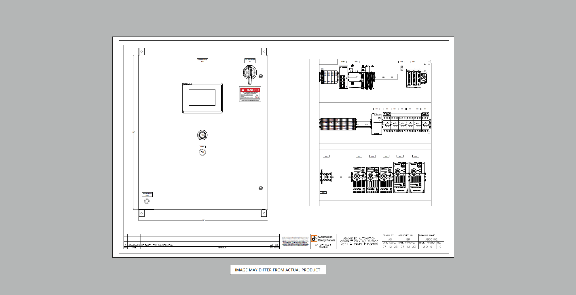This screenshot has width=576, height=295.
Task: Click the rightmost variable frequency drive
Action: coord(417,178)
